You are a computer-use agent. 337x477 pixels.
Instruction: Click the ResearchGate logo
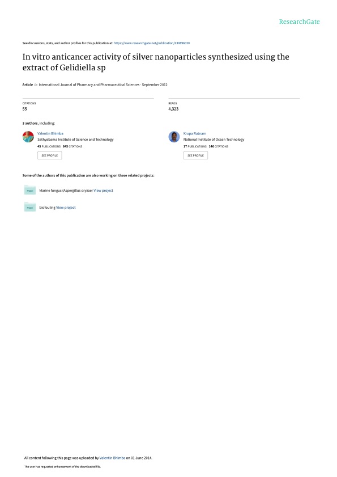click(299, 22)
